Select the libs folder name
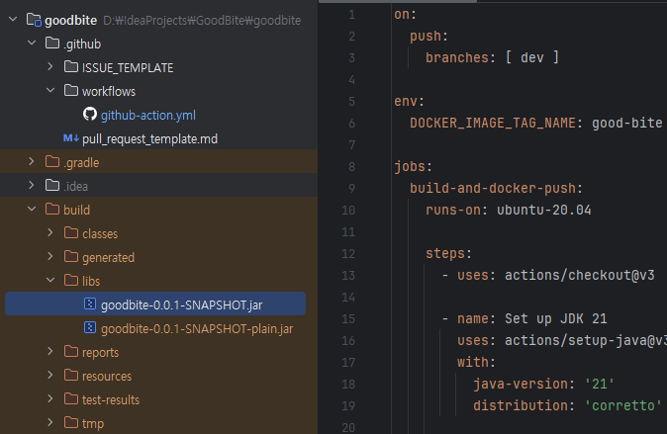667x434 pixels. point(91,281)
